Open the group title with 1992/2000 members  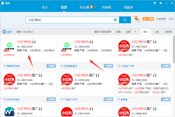pyautogui.click(x=27, y=42)
